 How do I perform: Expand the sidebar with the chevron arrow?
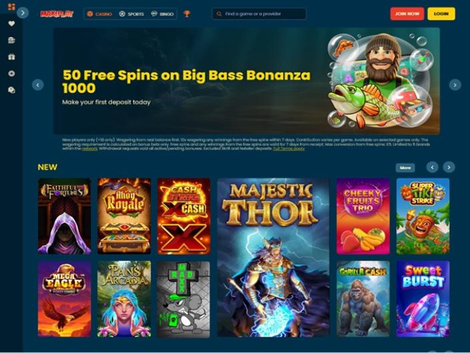tap(23, 13)
